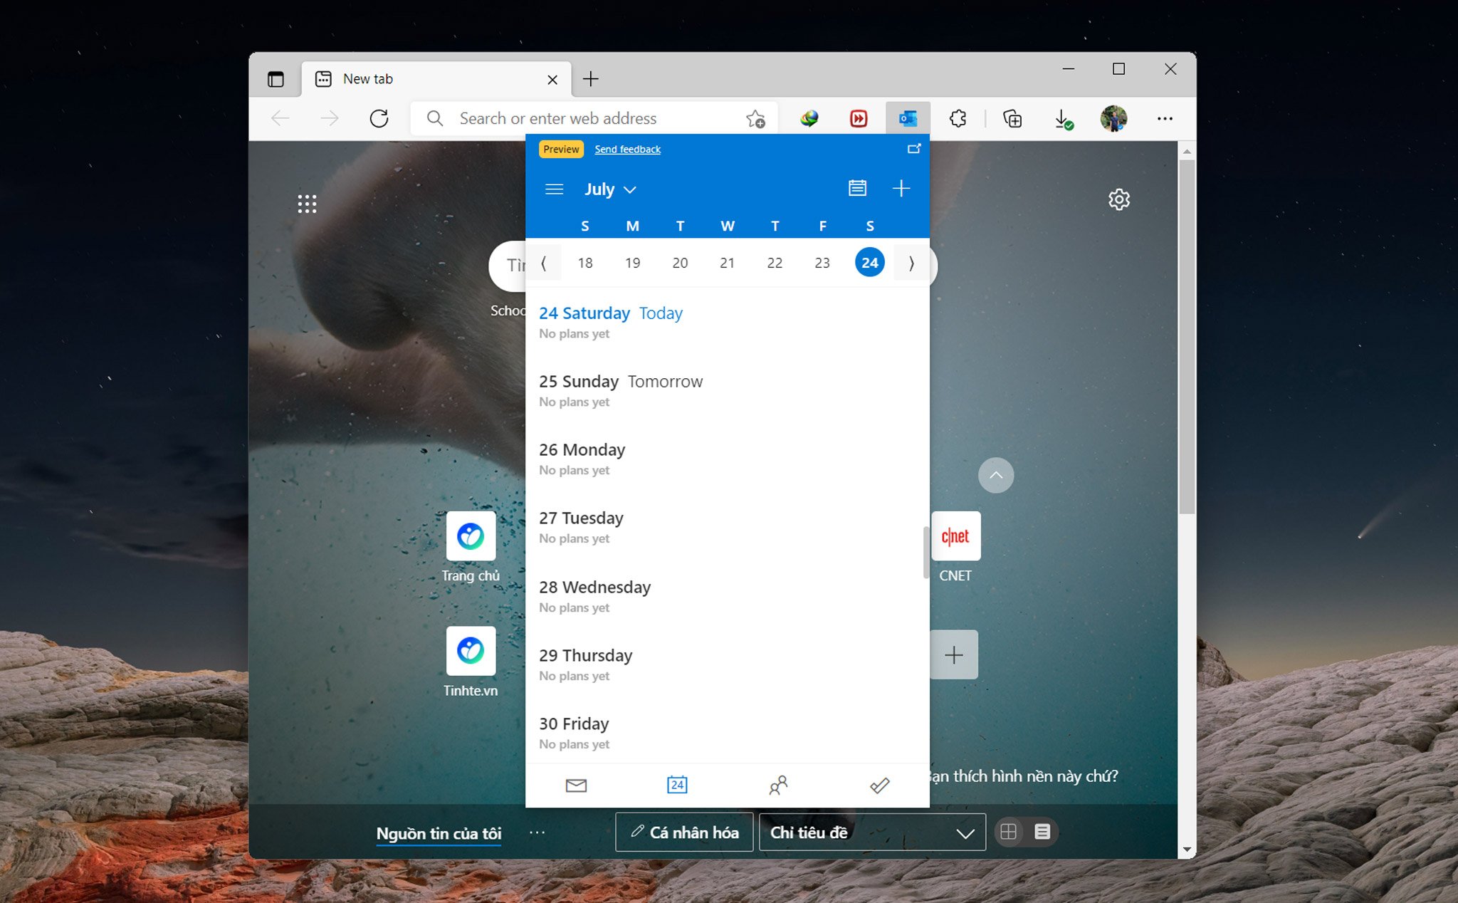1458x903 pixels.
Task: Open the Outlook popup hamburger menu
Action: click(x=554, y=189)
